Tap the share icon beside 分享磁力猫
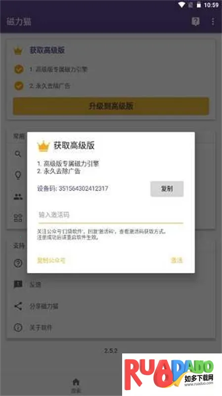 point(18,306)
